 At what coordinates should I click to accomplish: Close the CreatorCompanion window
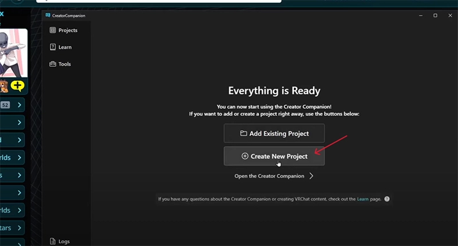click(x=450, y=15)
